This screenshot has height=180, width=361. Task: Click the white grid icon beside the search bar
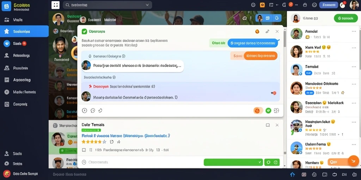coord(55,5)
